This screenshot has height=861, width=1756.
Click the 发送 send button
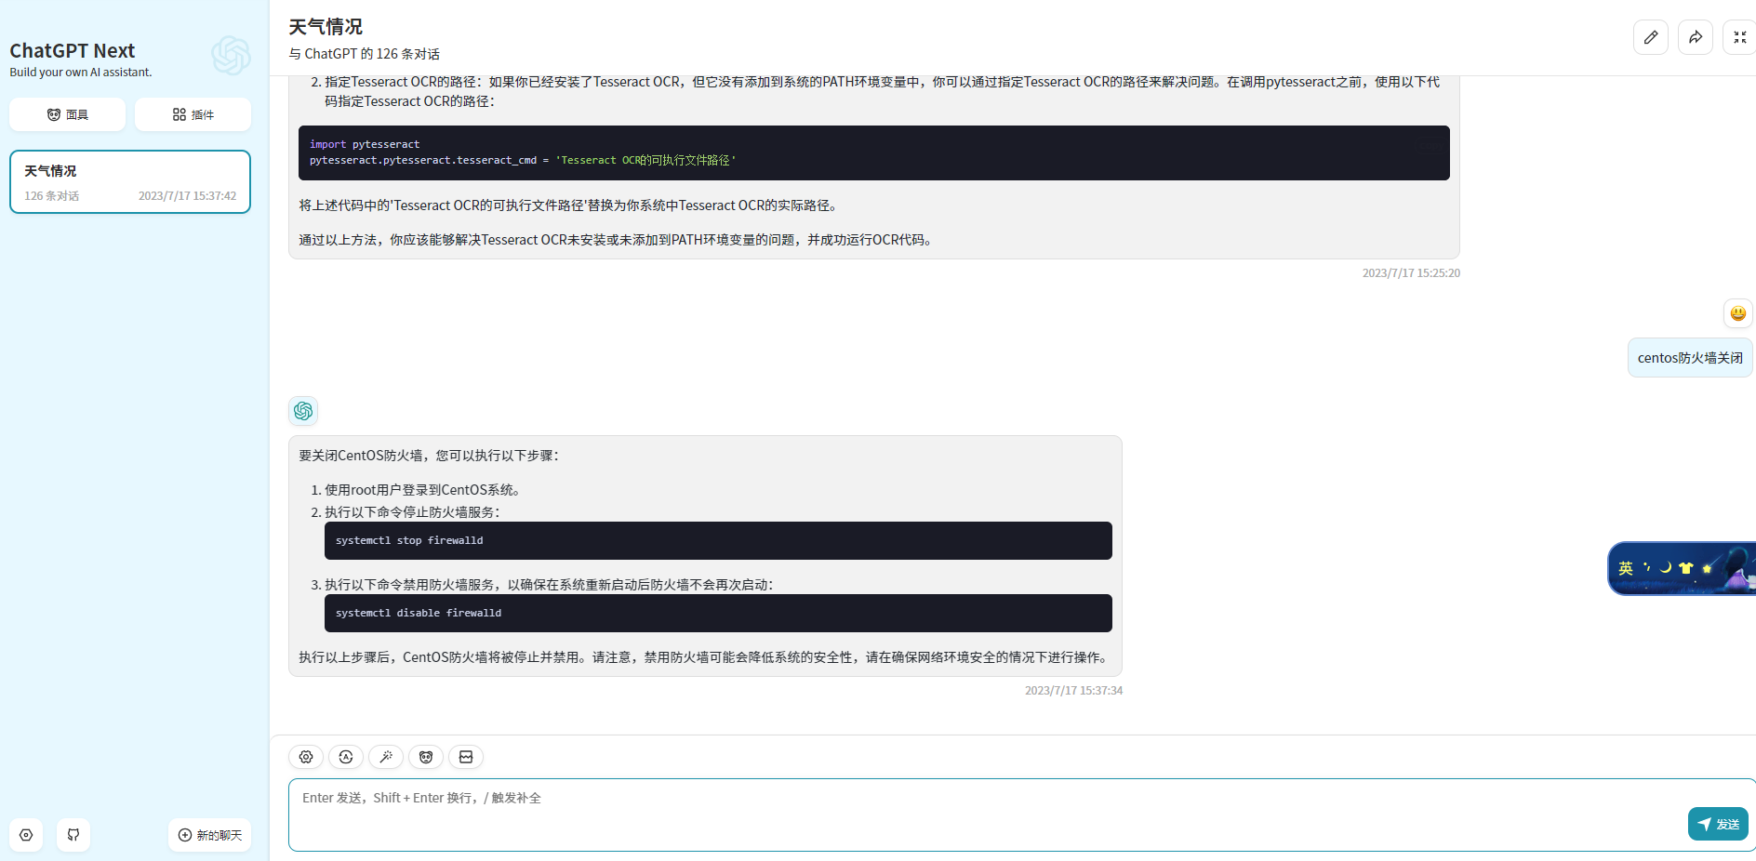point(1718,824)
